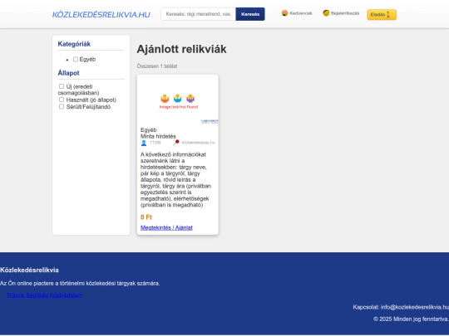Click the icon inside the Eladás button
Screen dimensions: 449x336
(388, 15)
